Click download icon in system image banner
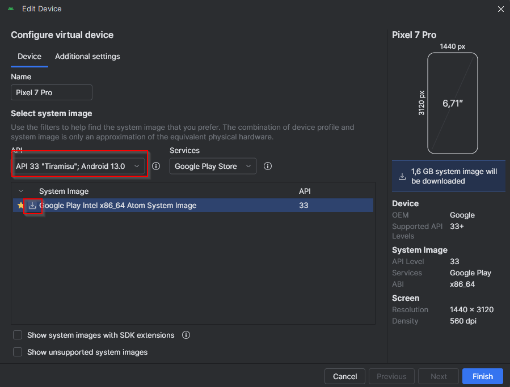The width and height of the screenshot is (510, 387). (x=402, y=176)
